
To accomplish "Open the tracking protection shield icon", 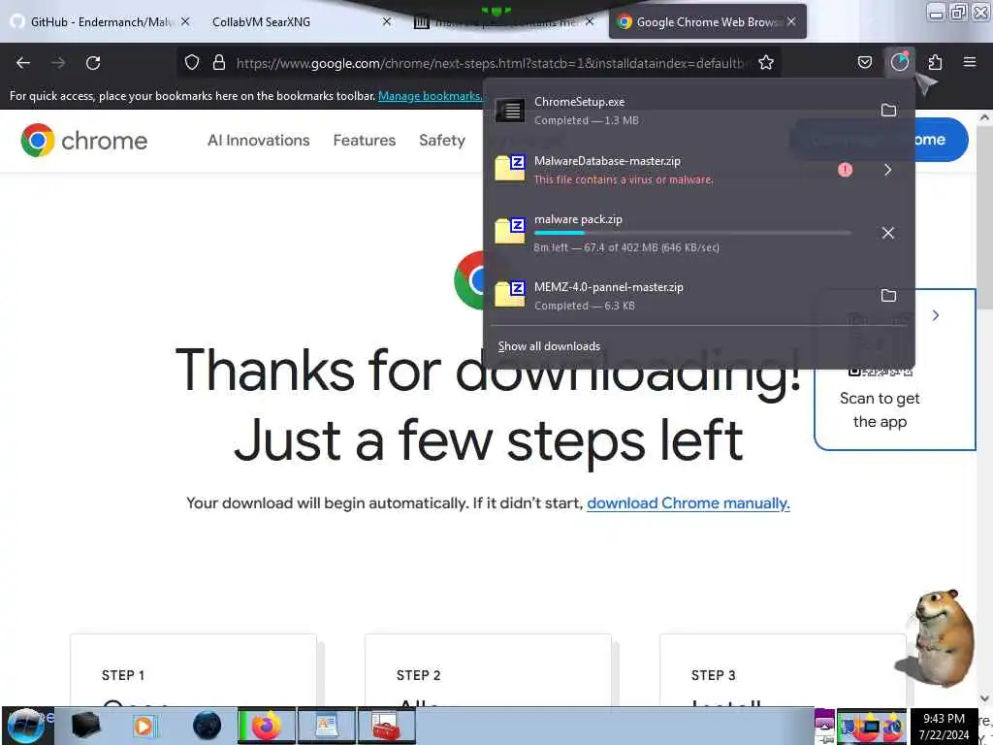I will pyautogui.click(x=192, y=63).
